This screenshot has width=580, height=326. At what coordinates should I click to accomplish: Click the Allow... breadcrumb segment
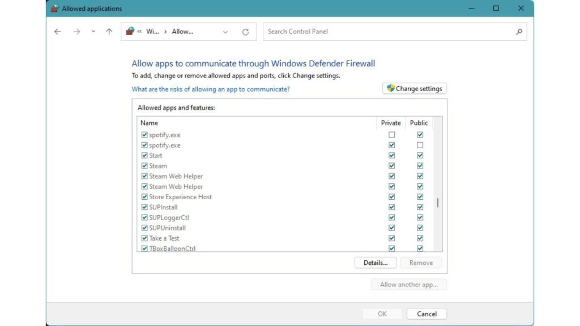(x=182, y=32)
